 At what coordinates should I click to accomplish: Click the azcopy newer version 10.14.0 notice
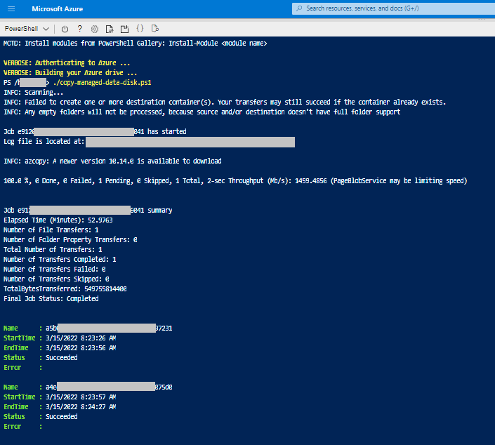coord(112,161)
